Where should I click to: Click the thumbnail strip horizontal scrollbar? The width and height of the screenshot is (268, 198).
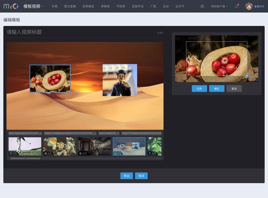[x=25, y=158]
